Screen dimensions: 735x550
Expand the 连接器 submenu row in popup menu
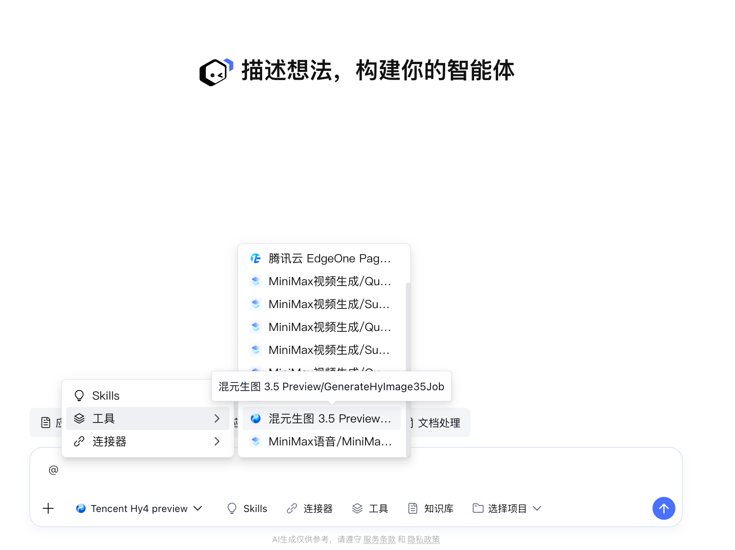[x=147, y=441]
